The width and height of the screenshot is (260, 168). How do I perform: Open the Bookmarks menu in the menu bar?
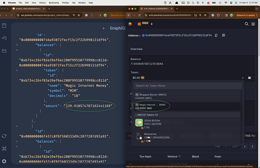(x=54, y=3)
